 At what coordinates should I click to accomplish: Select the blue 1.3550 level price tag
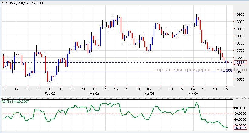pos(228,70)
